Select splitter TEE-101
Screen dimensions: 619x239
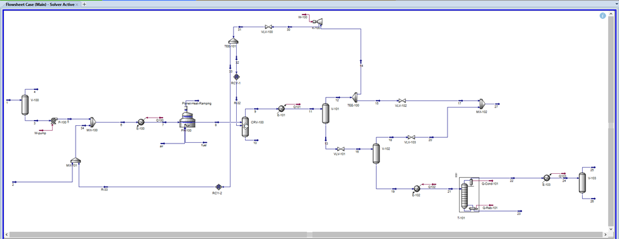[x=233, y=40]
